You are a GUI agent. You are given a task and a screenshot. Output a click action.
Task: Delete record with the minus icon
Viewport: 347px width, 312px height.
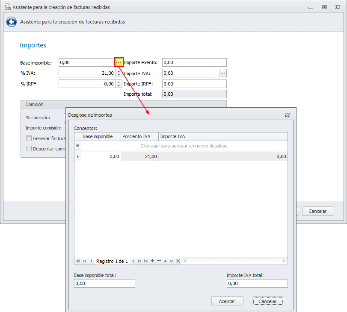(159, 261)
